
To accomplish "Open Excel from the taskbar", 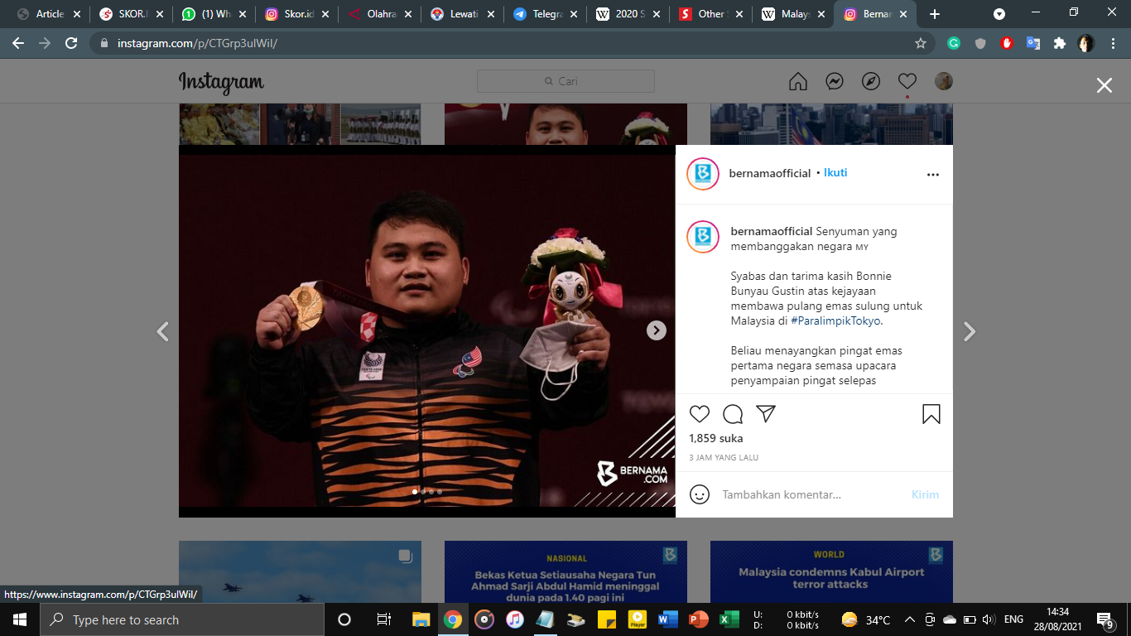I will pyautogui.click(x=729, y=619).
